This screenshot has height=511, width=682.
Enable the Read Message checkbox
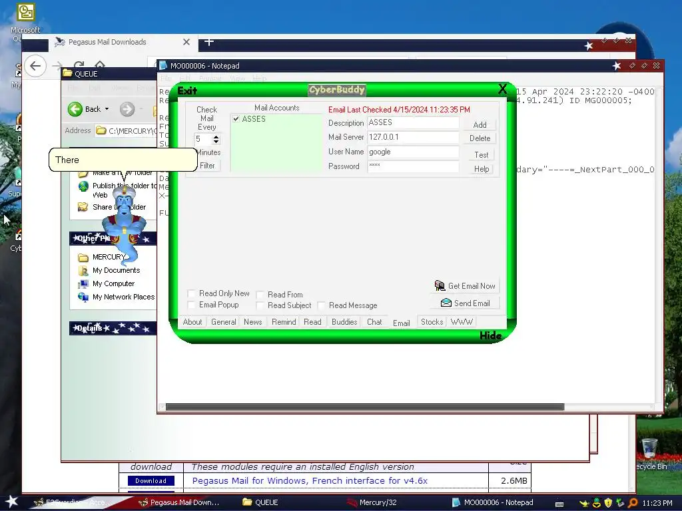click(x=321, y=305)
